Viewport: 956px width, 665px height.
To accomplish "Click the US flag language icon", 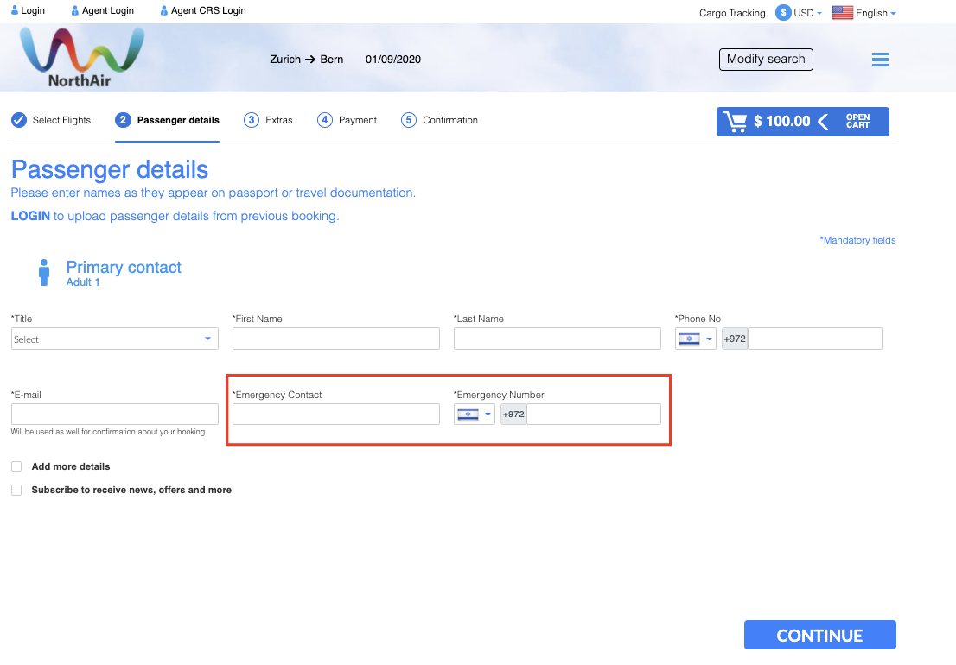I will coord(842,13).
